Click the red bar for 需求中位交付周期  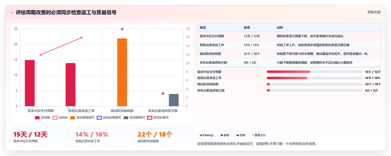point(30,83)
